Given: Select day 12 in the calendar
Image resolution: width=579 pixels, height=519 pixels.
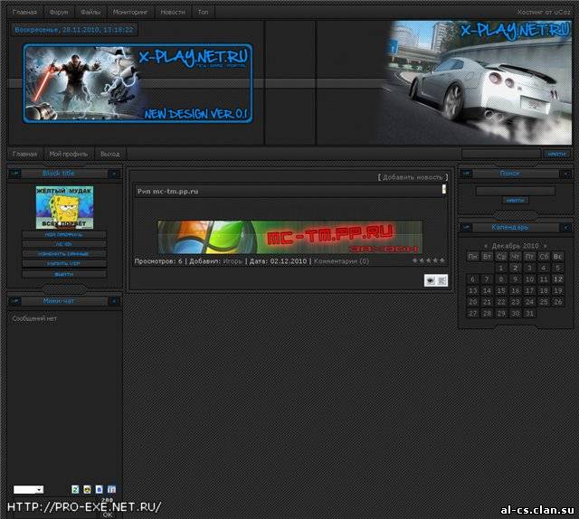Looking at the screenshot, I should (558, 279).
